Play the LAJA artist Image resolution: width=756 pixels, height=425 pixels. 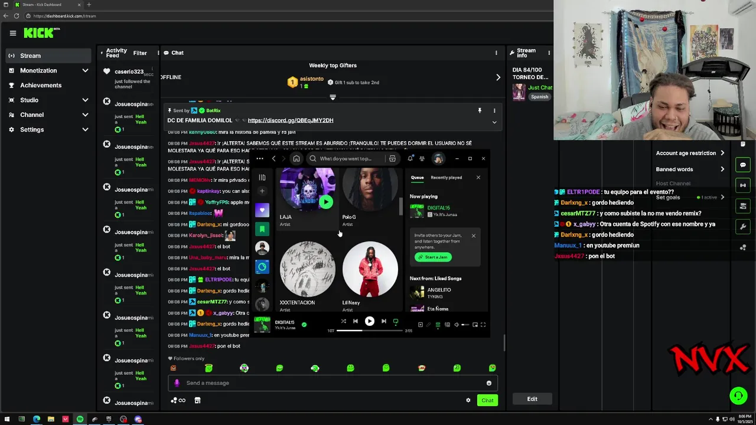click(x=325, y=202)
